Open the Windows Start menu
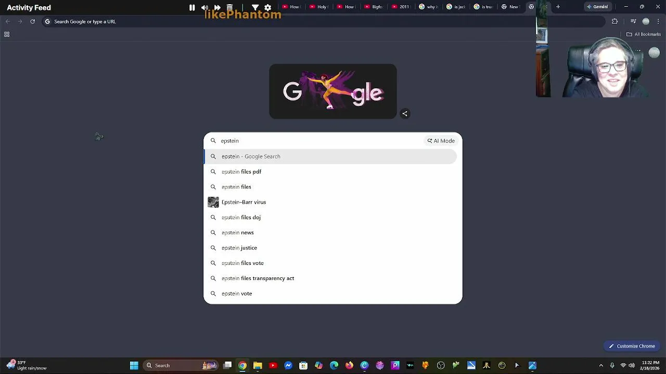The height and width of the screenshot is (374, 666). [134, 366]
